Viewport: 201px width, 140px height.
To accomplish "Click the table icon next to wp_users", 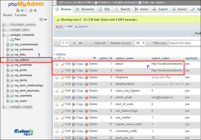I will (x=12, y=101).
